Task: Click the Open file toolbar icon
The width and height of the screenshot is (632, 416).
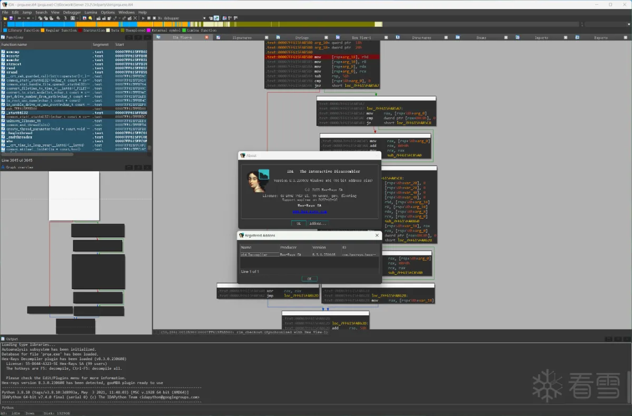Action: (x=5, y=18)
